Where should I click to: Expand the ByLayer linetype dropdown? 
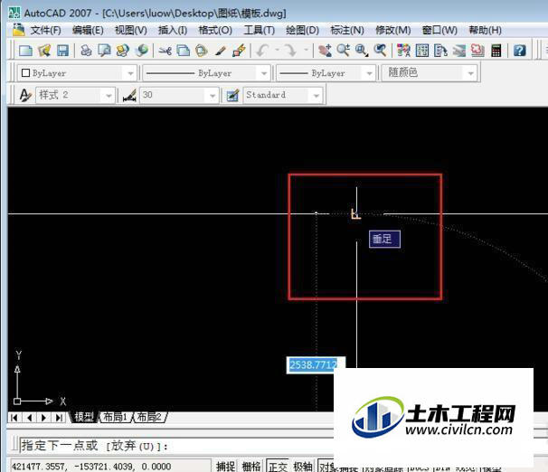[x=264, y=73]
